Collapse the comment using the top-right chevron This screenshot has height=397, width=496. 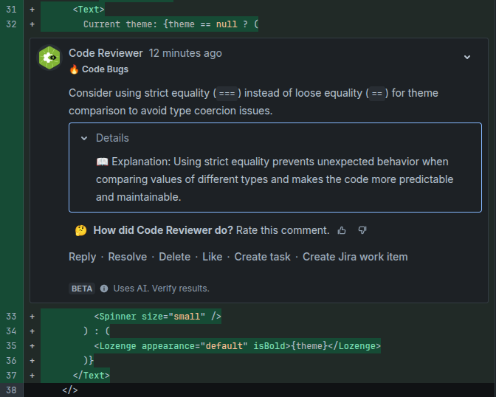[466, 57]
